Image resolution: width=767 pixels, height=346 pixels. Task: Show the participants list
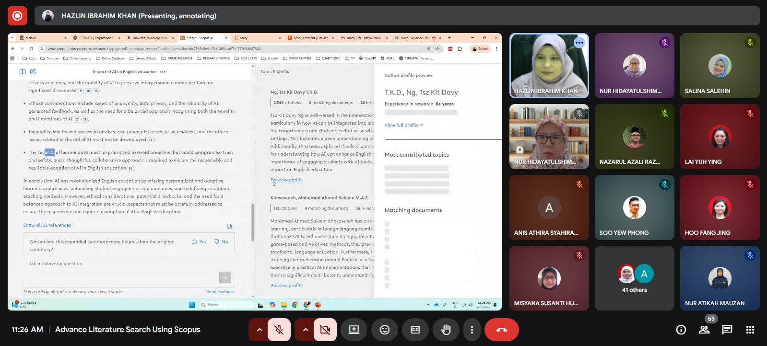pyautogui.click(x=704, y=330)
